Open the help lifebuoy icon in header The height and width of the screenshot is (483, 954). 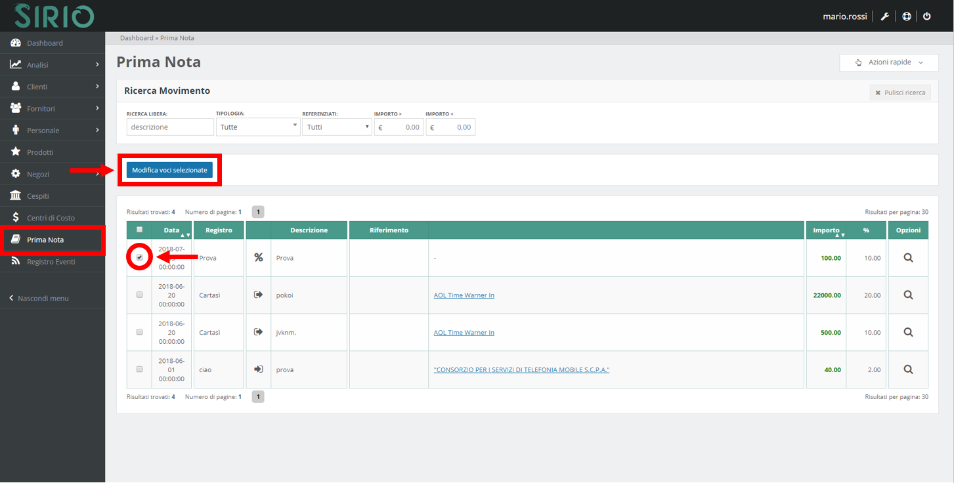pos(906,16)
